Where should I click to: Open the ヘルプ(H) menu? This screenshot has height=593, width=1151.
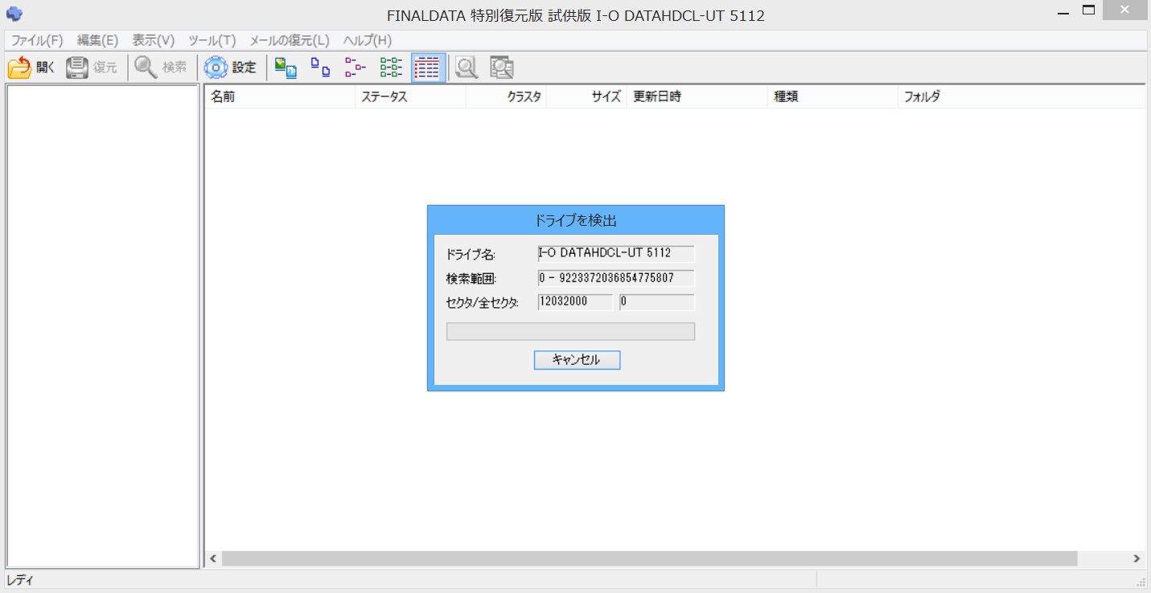367,40
